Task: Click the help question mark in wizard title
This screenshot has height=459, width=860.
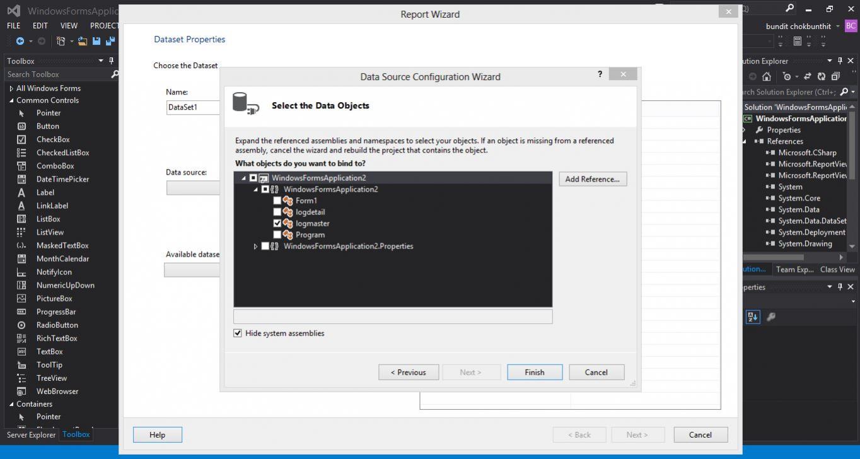Action: (600, 74)
